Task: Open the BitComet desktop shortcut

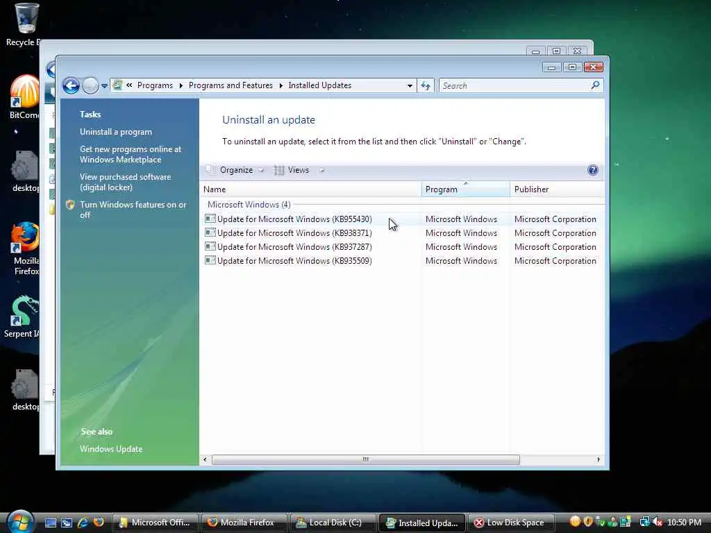Action: coord(24,96)
